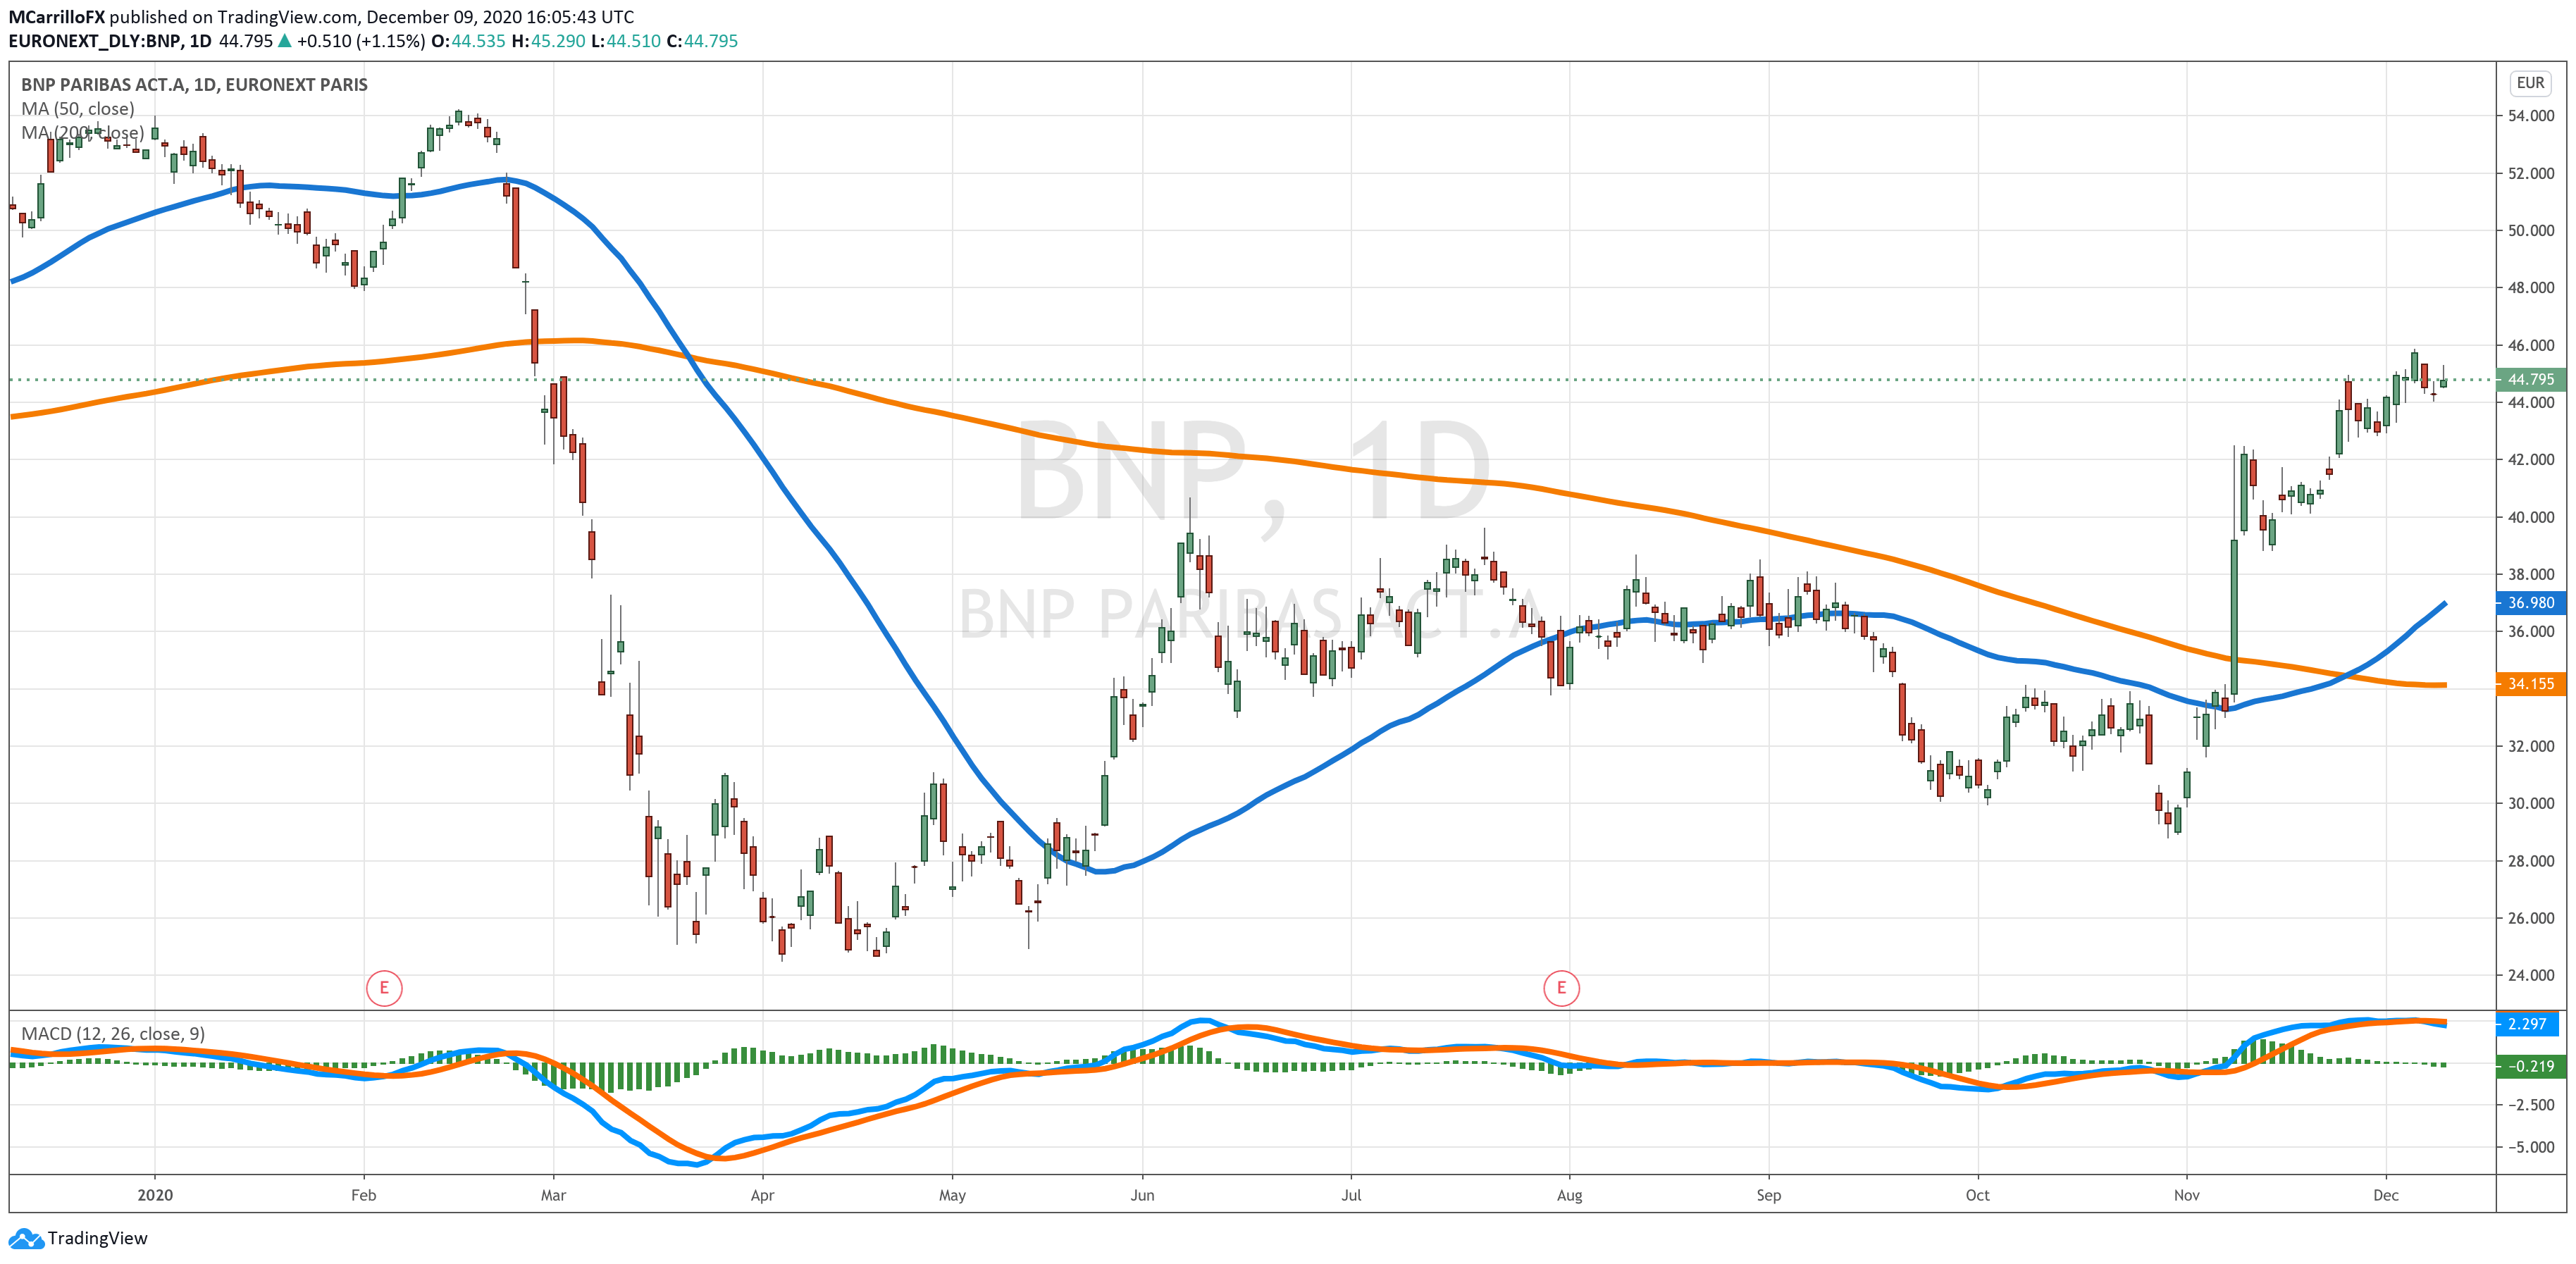Click the Nov label on time axis
Screen dimensions: 2576x1264
point(2186,1195)
